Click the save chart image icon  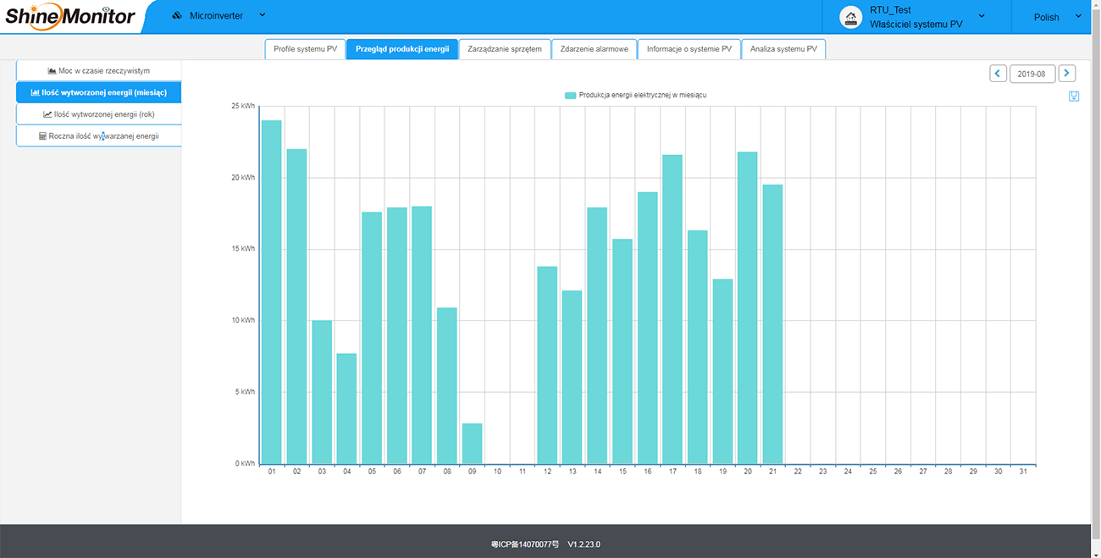[1074, 96]
